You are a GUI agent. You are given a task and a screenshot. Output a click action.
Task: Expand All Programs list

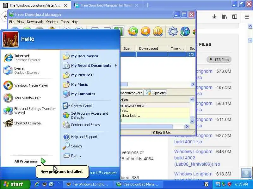[x=30, y=161]
